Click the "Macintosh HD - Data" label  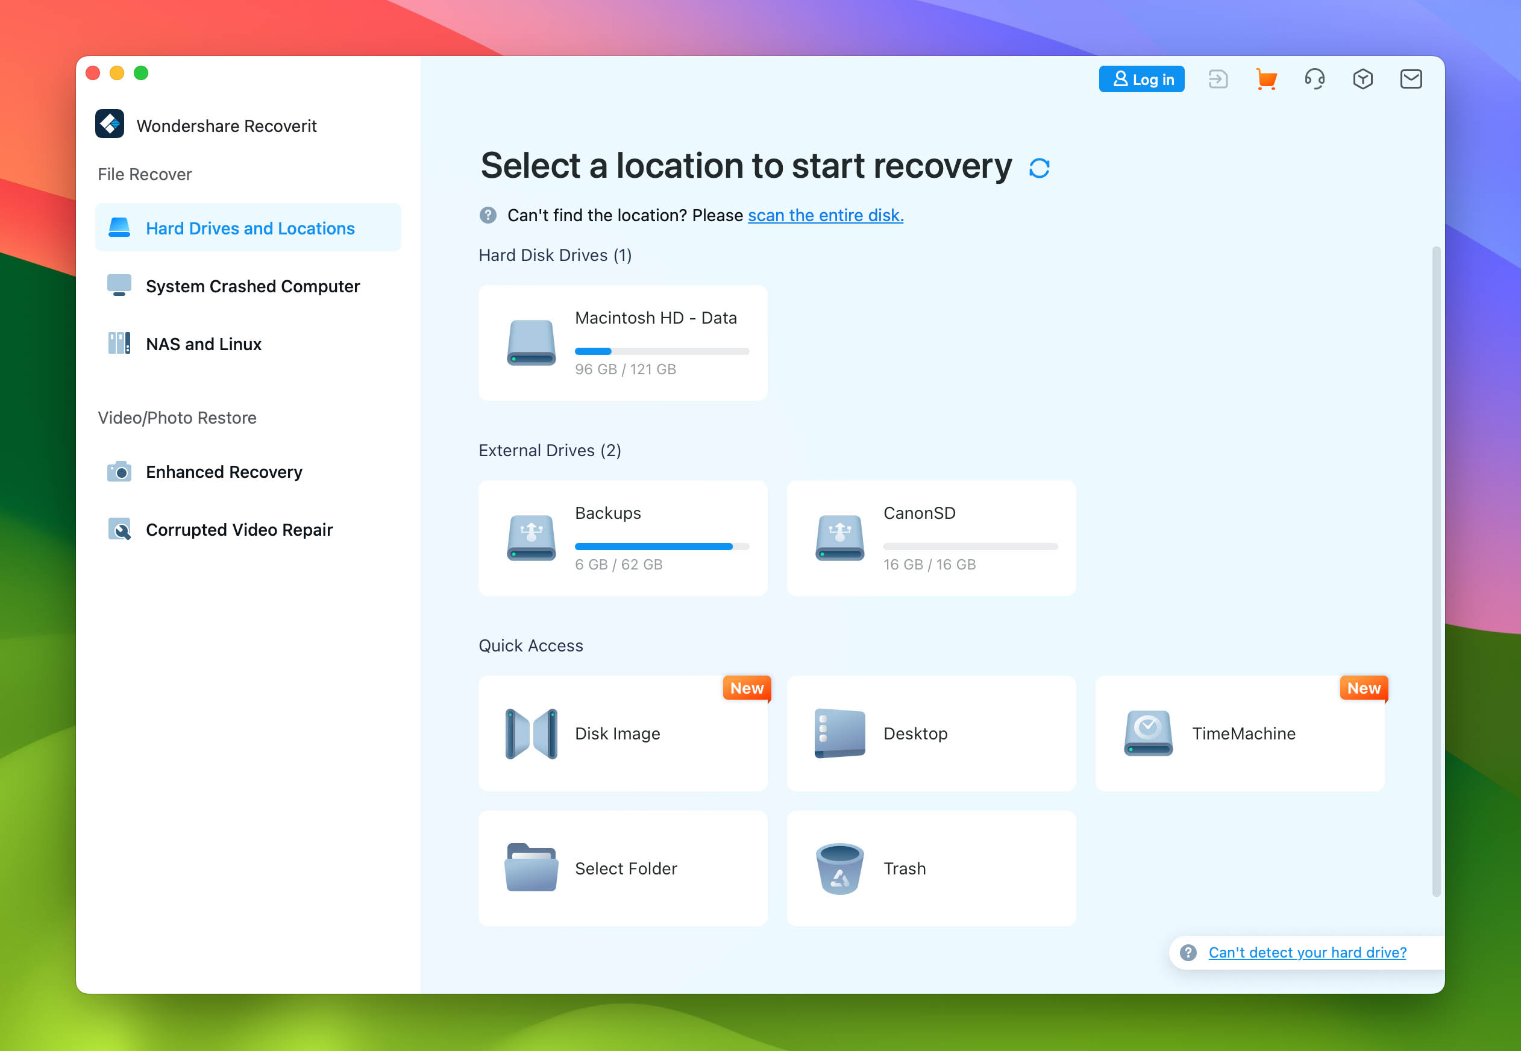click(x=655, y=318)
